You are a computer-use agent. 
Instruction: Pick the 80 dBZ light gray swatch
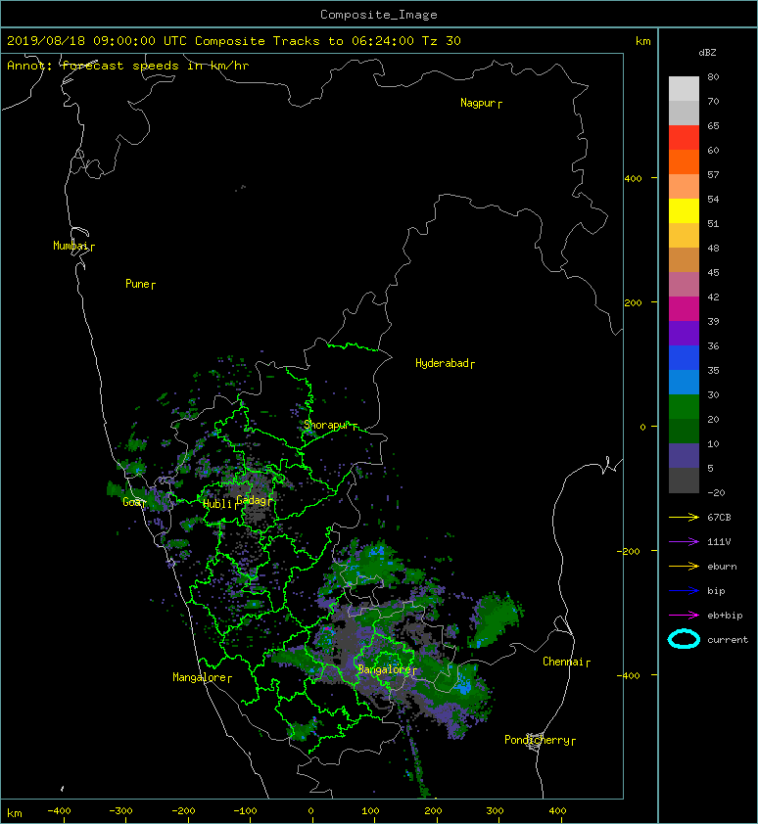(684, 88)
